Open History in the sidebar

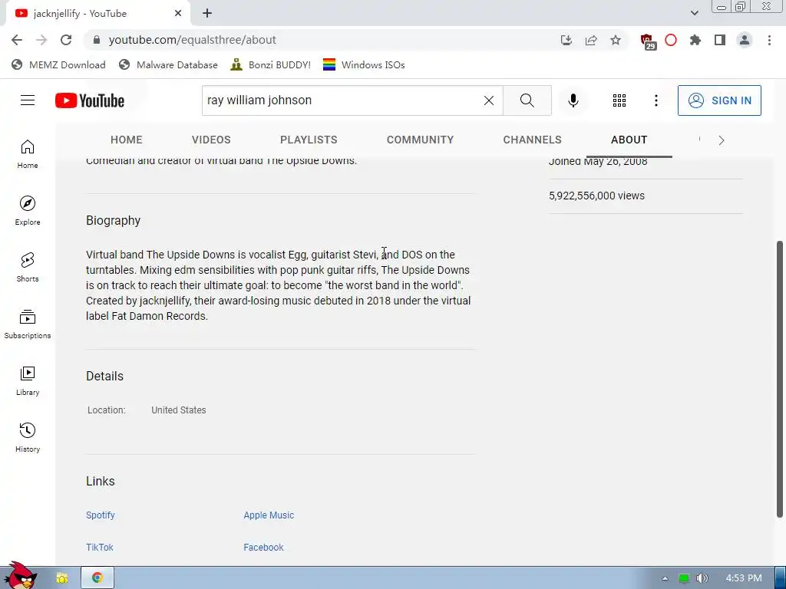click(28, 437)
